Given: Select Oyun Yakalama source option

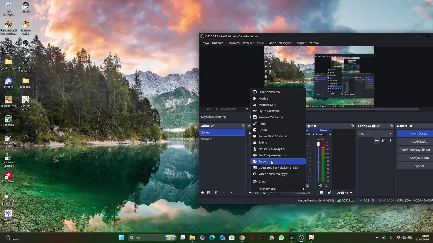Looking at the screenshot, I should (278, 111).
